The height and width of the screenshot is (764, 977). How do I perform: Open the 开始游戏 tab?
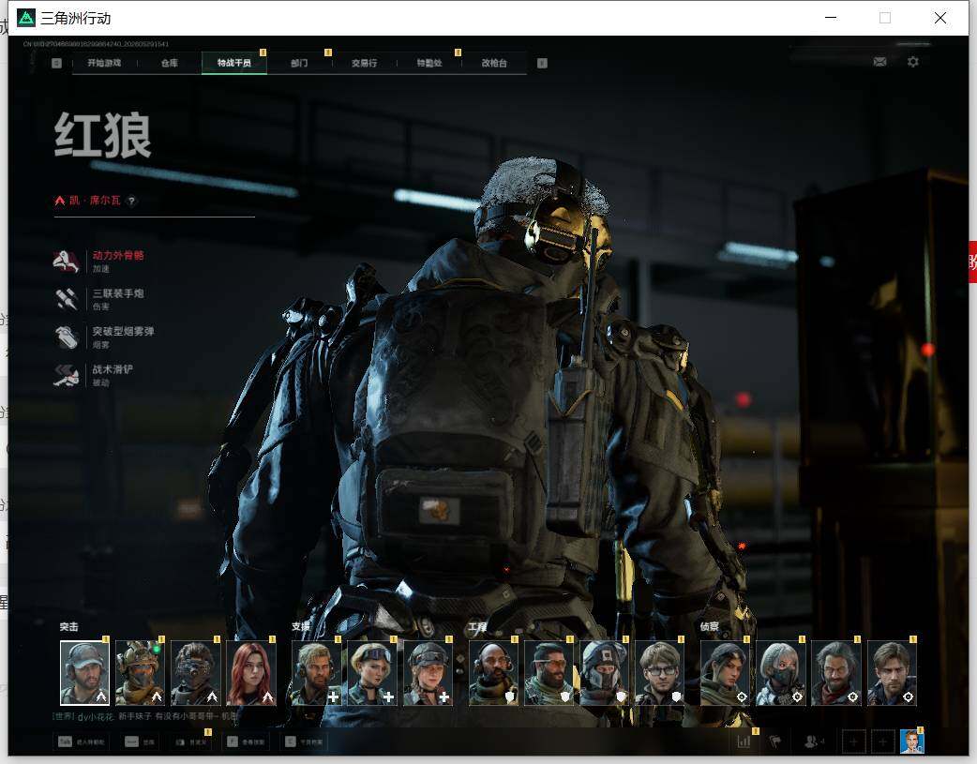pos(104,63)
